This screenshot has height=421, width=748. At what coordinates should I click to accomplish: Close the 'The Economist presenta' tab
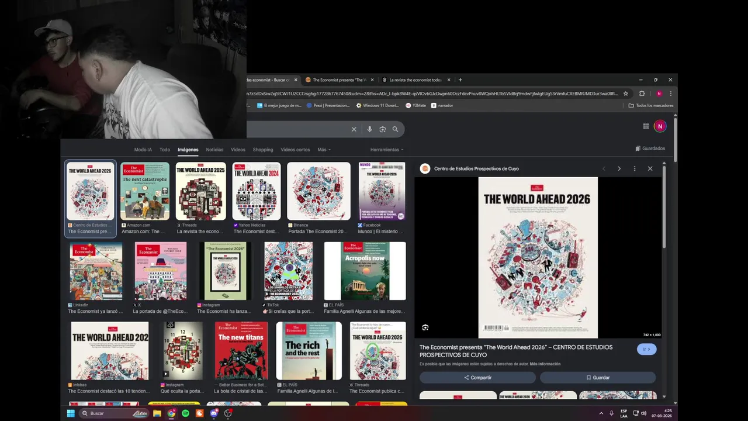point(372,80)
